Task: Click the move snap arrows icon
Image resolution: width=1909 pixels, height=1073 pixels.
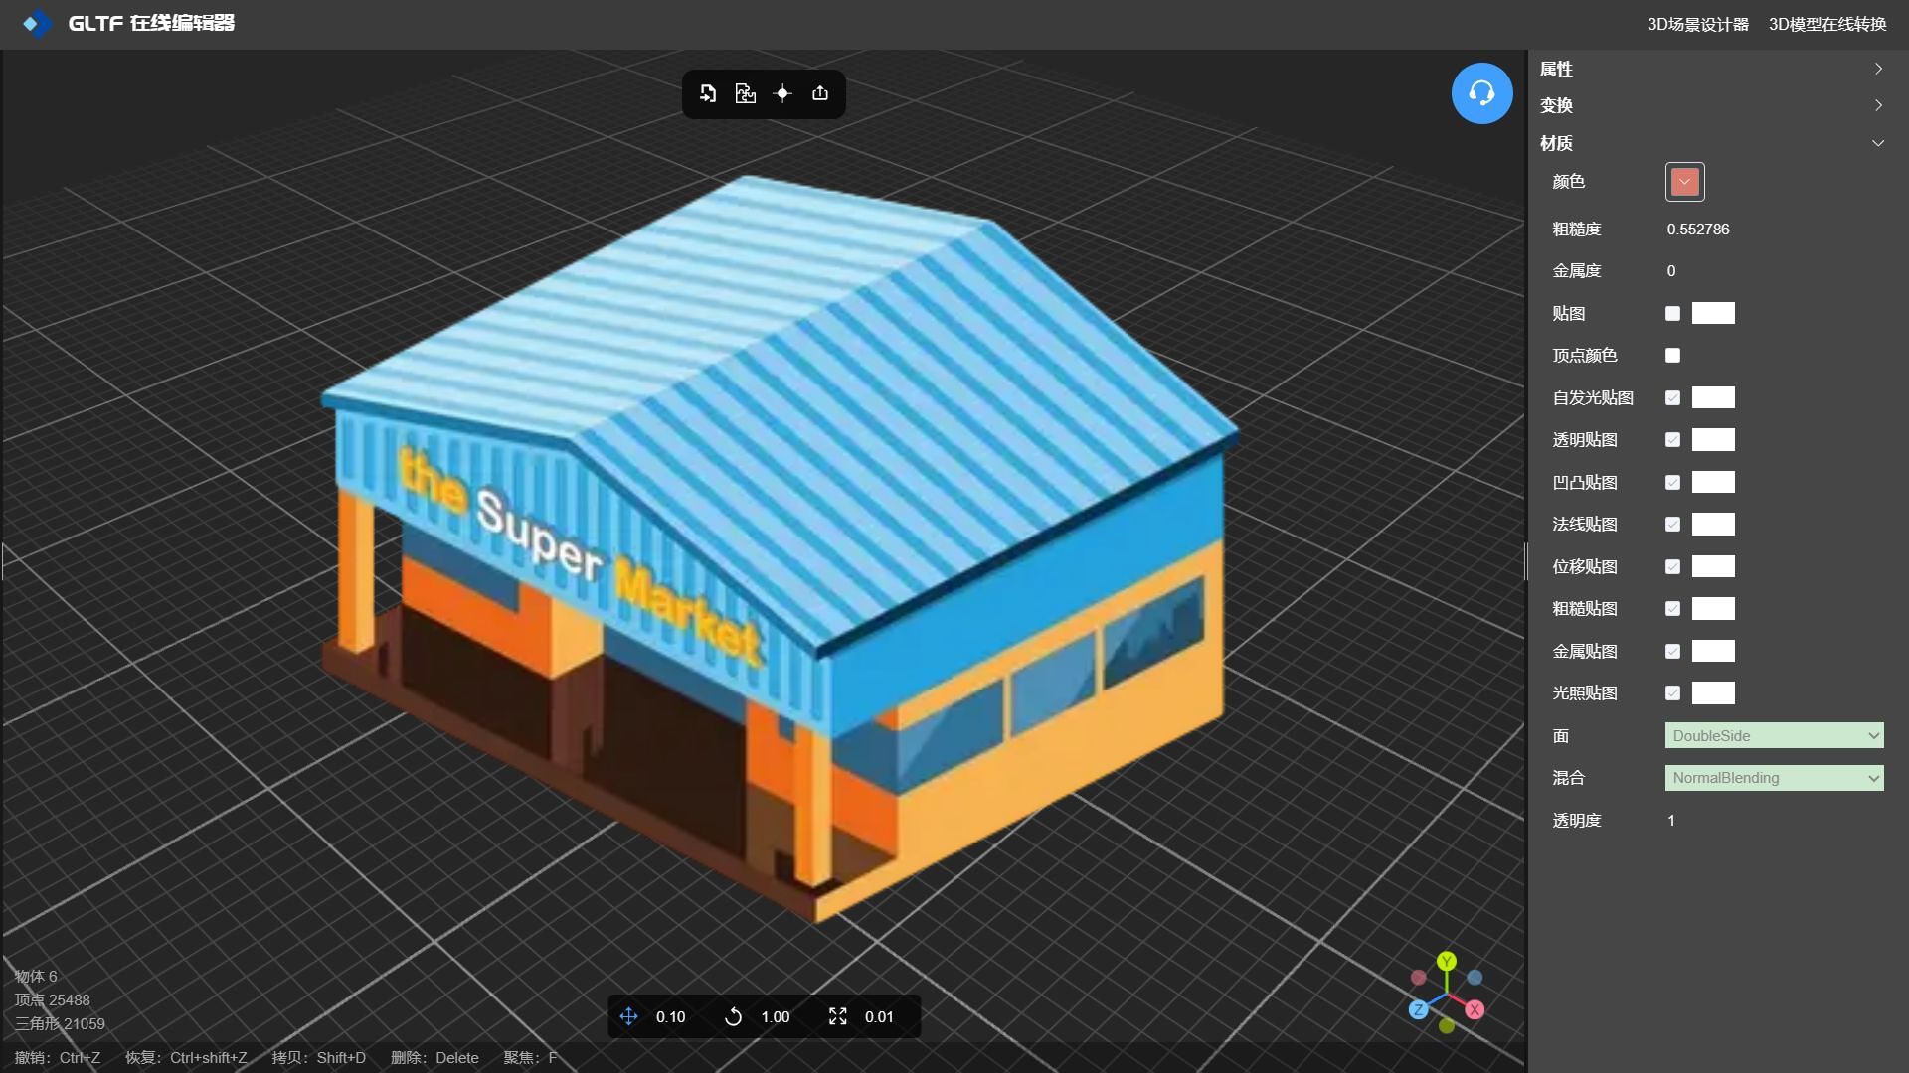Action: point(628,1016)
